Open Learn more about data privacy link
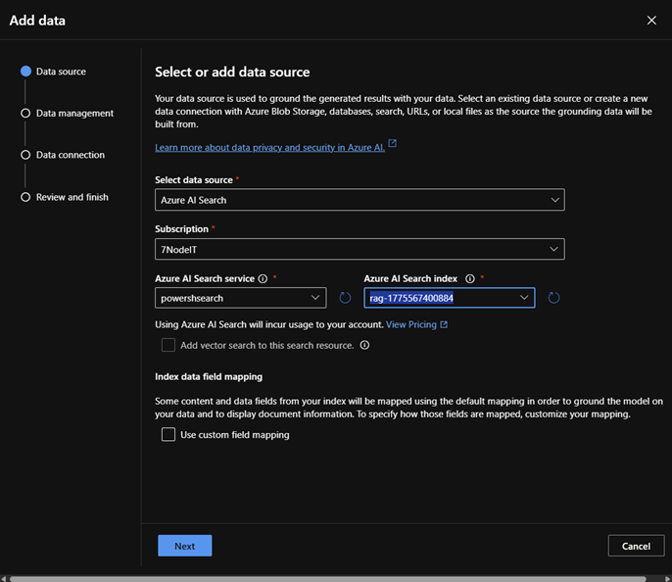The width and height of the screenshot is (672, 582). click(269, 146)
